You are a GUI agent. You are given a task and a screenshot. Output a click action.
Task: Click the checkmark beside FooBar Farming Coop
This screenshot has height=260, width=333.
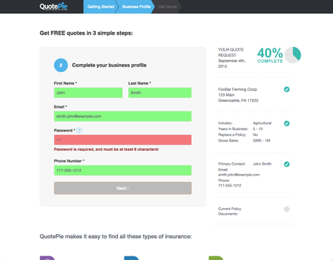tap(287, 90)
